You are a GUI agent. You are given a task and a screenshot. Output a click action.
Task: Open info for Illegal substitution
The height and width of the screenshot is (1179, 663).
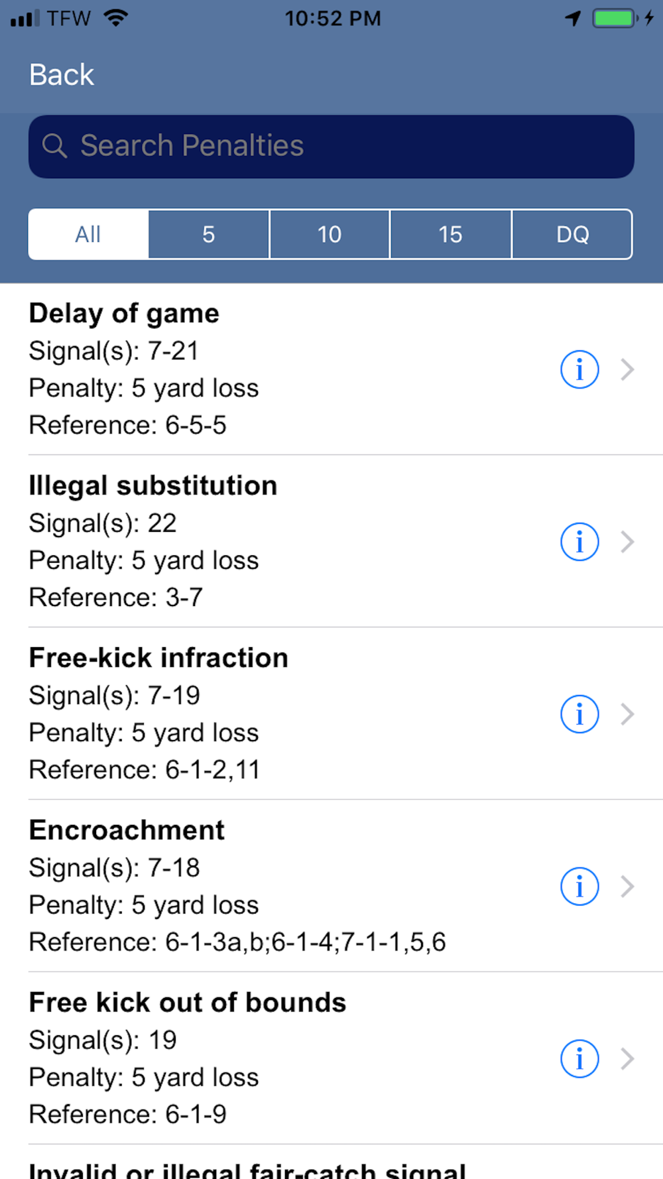coord(579,542)
